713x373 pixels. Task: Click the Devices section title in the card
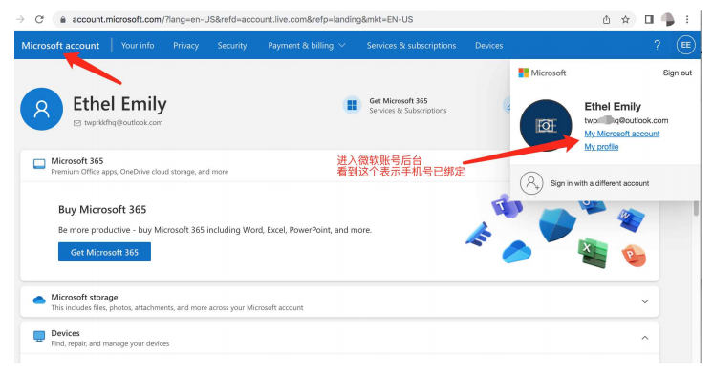click(65, 333)
